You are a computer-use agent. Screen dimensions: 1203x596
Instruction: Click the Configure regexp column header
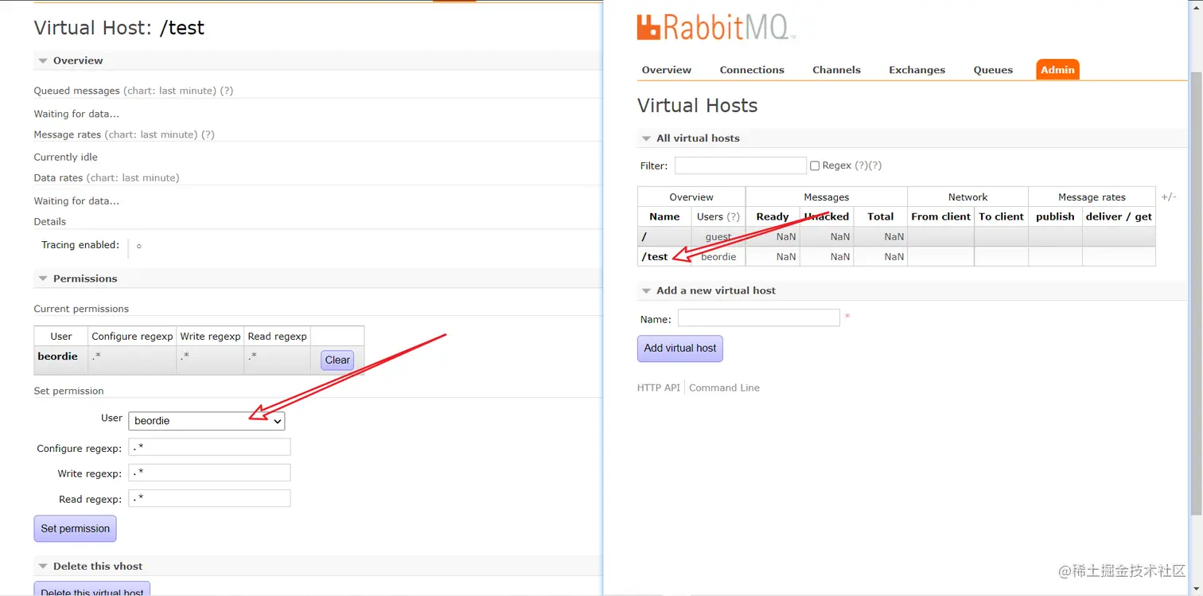click(132, 337)
